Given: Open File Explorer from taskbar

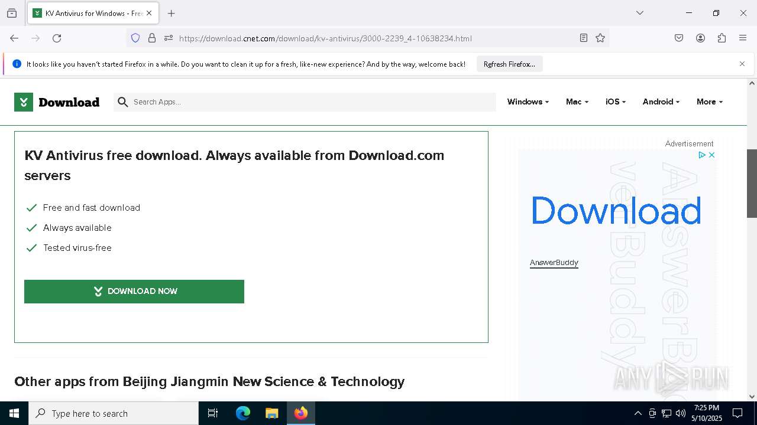Looking at the screenshot, I should [271, 413].
